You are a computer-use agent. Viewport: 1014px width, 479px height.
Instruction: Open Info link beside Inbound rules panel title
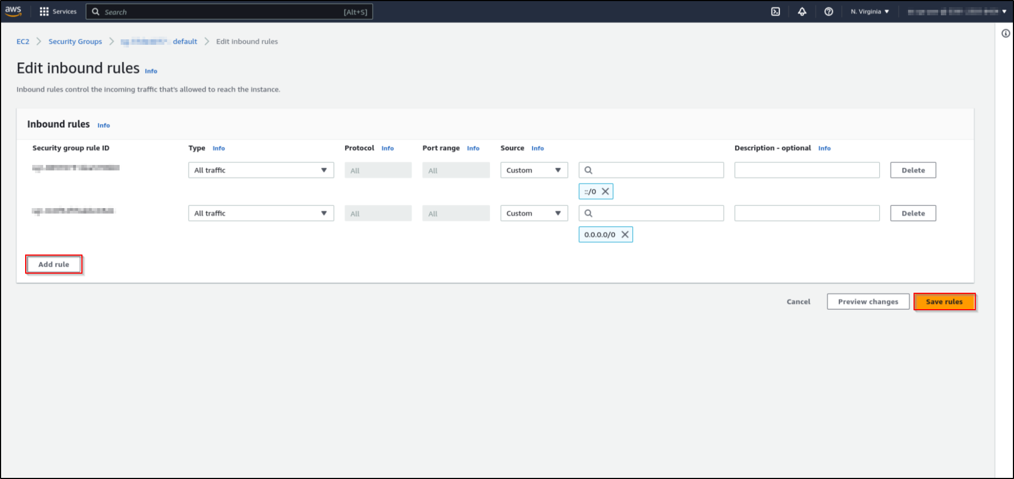(x=104, y=125)
